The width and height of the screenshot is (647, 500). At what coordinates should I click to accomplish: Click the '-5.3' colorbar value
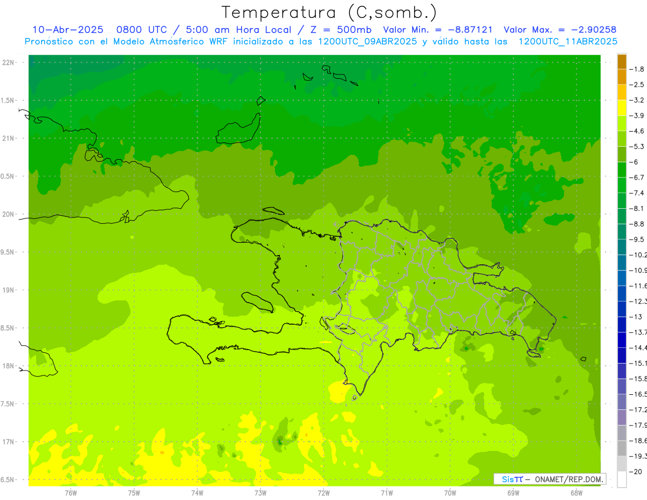point(637,147)
